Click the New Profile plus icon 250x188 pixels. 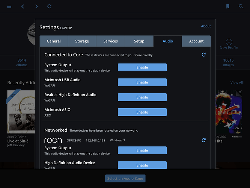[x=229, y=42]
